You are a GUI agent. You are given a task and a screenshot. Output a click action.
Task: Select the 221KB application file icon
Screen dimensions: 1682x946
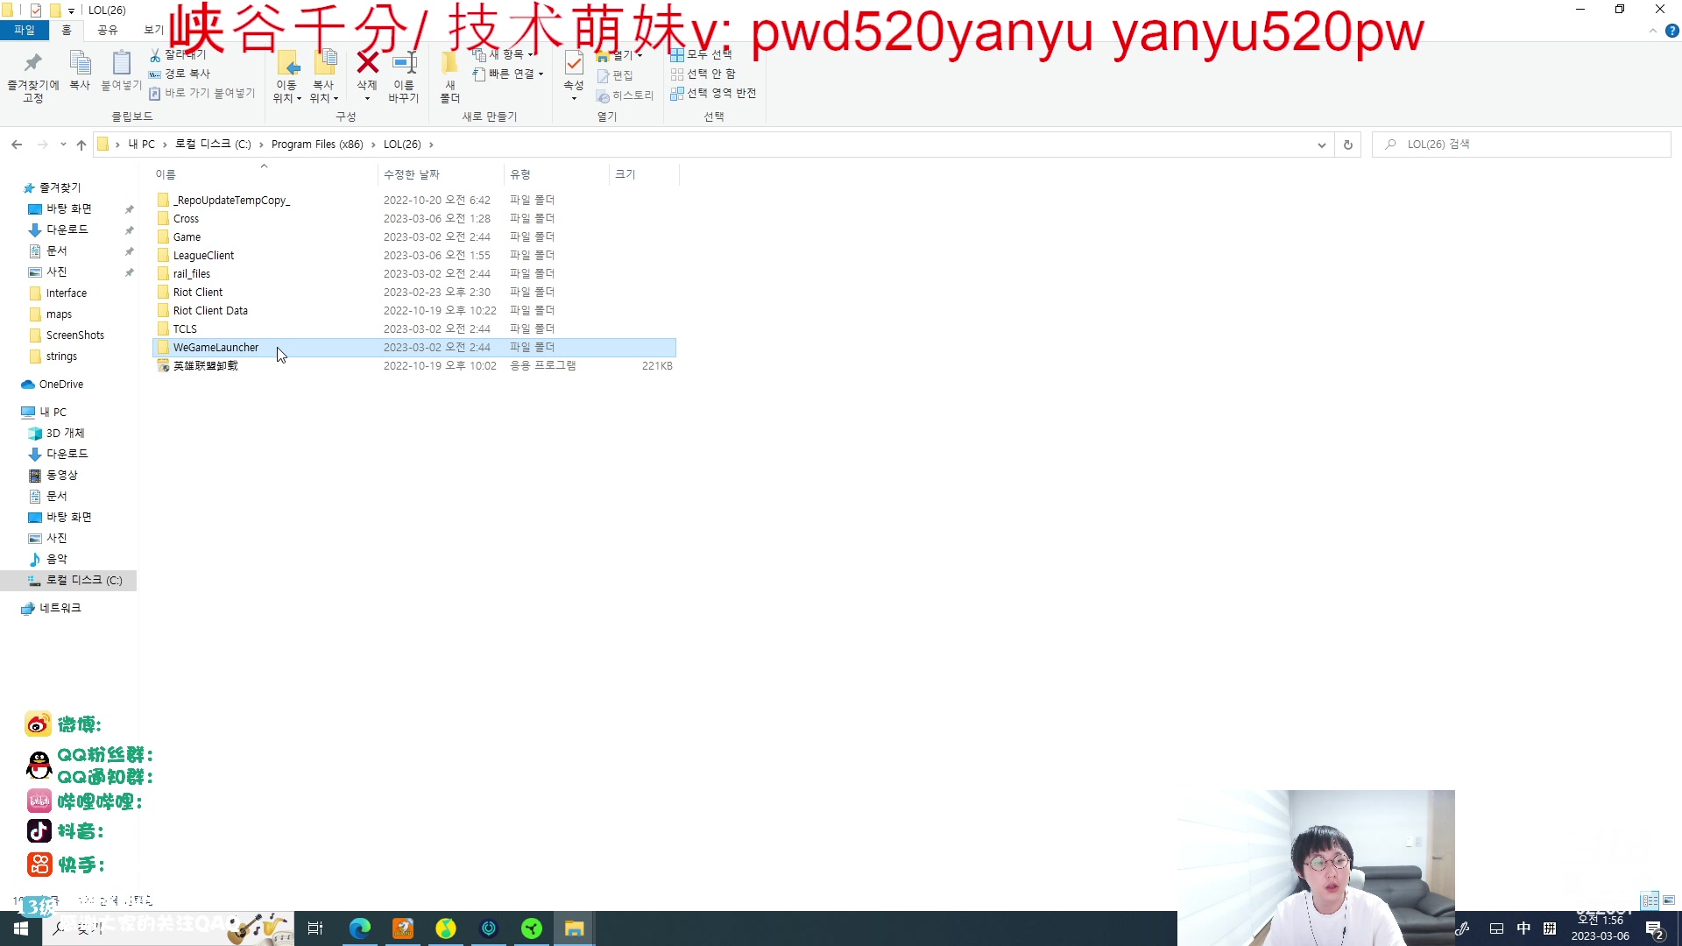pyautogui.click(x=163, y=366)
